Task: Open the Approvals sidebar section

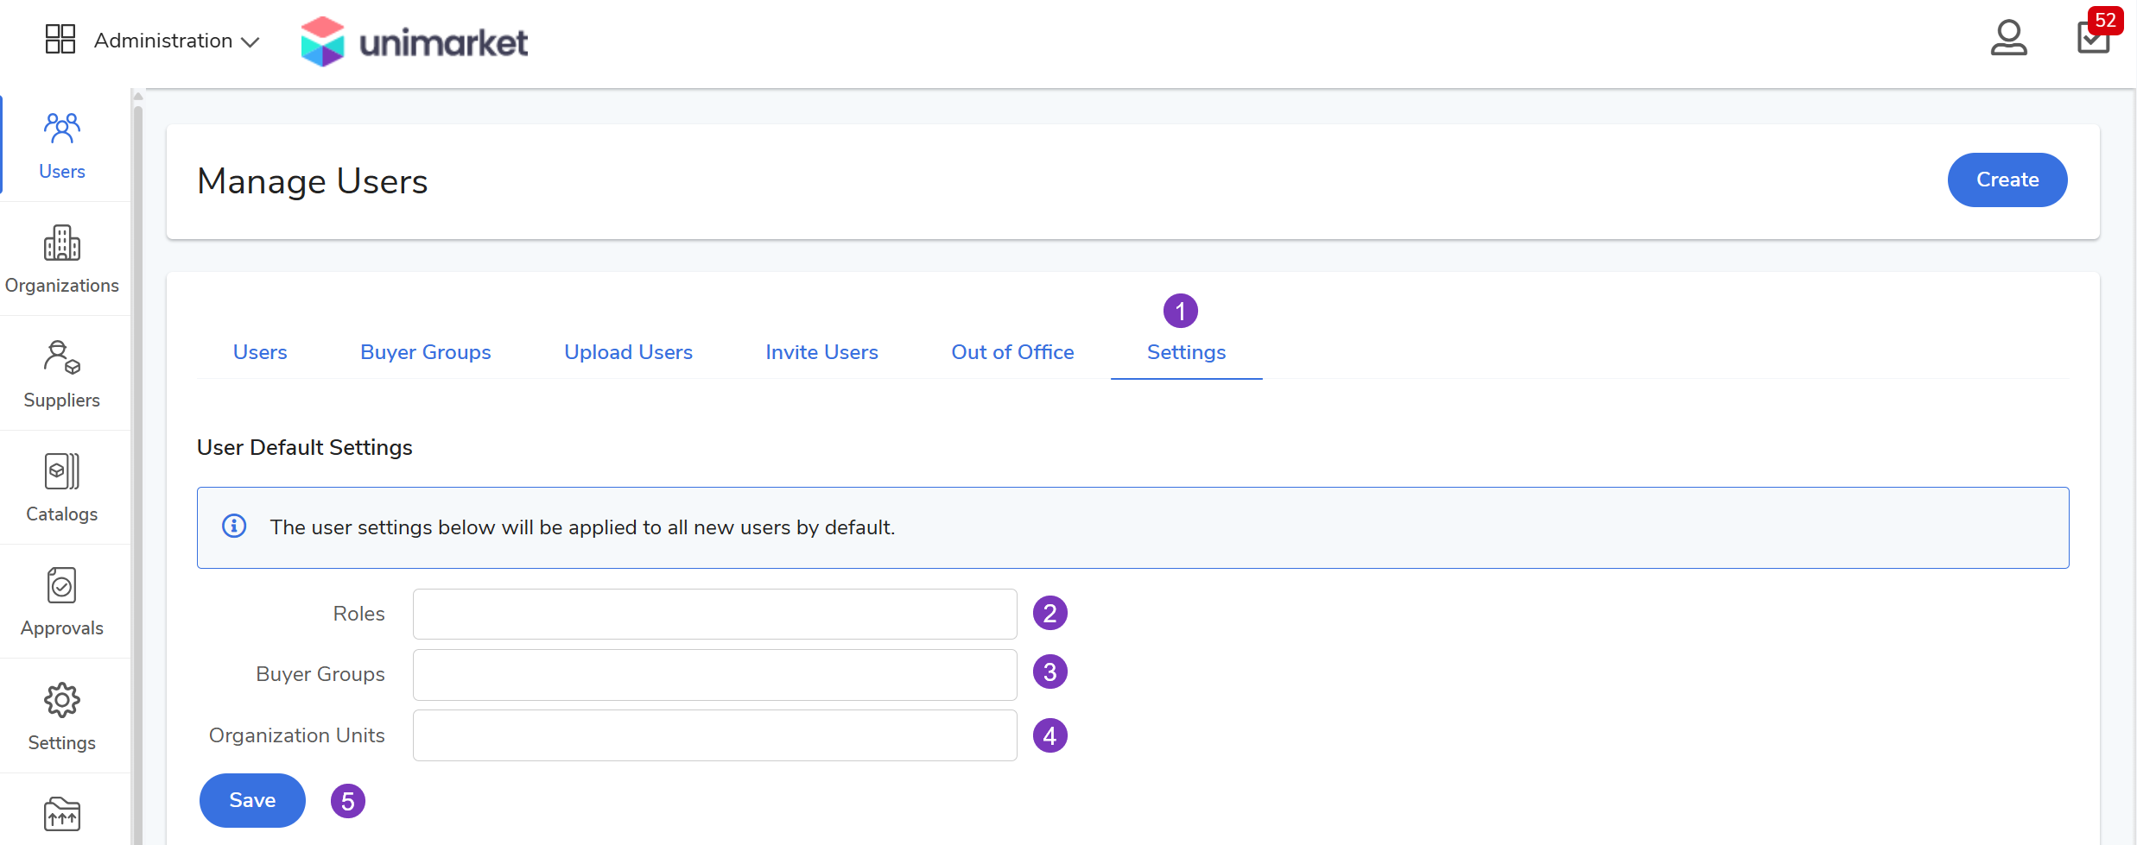Action: click(x=62, y=602)
